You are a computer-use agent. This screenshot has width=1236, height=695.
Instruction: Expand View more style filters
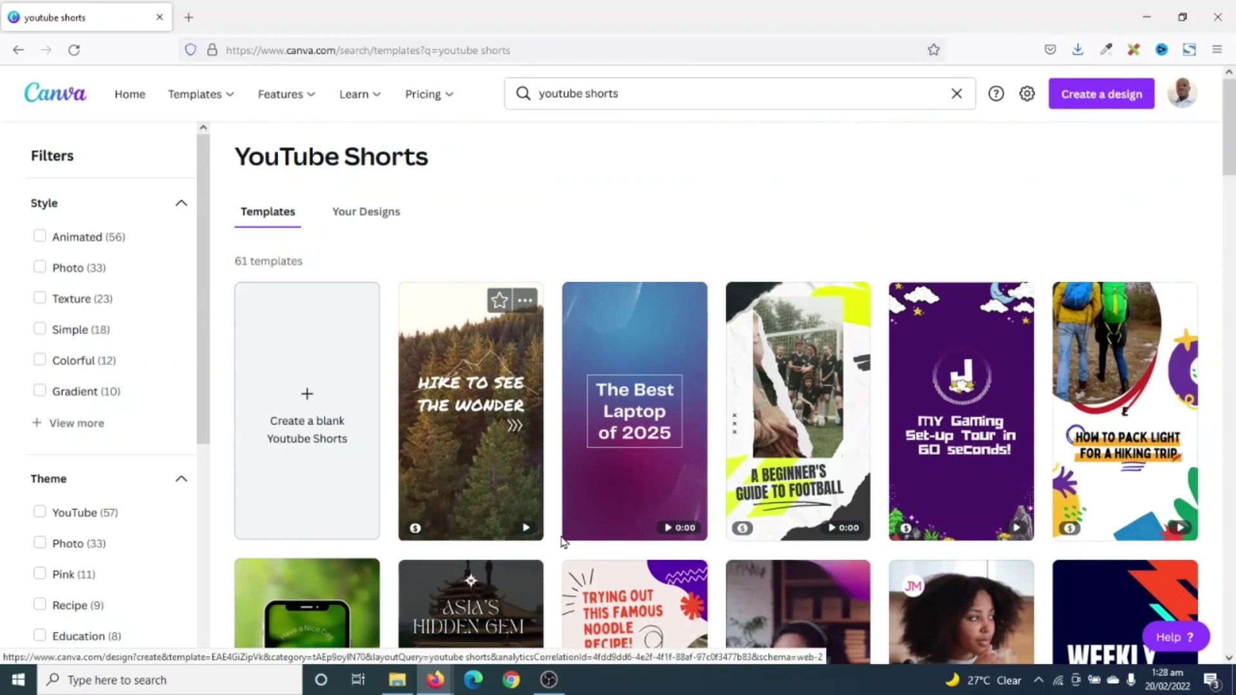point(68,423)
